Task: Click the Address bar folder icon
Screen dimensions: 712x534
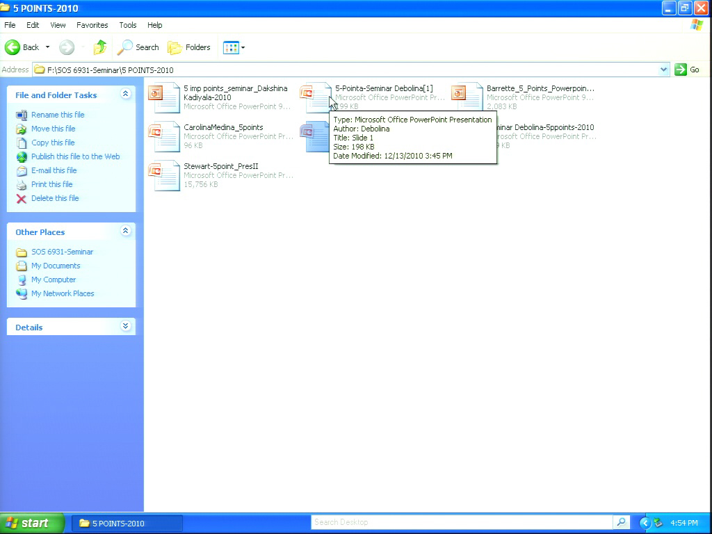Action: [x=40, y=70]
